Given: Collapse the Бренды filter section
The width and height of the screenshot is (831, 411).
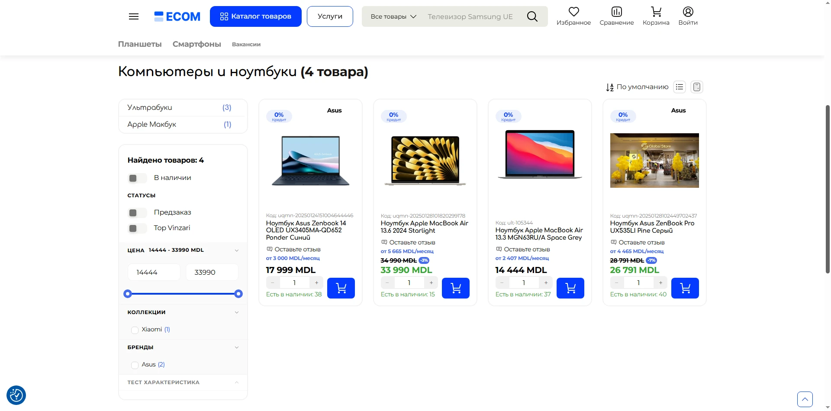Looking at the screenshot, I should pyautogui.click(x=237, y=347).
